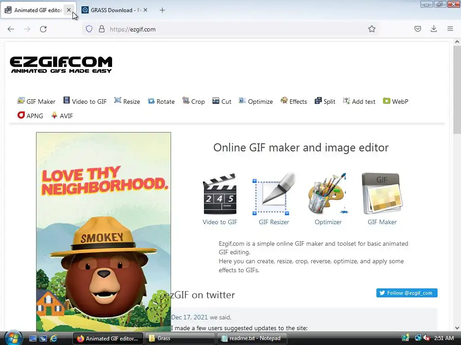Open the Add text navigation link
This screenshot has width=461, height=345.
point(359,101)
